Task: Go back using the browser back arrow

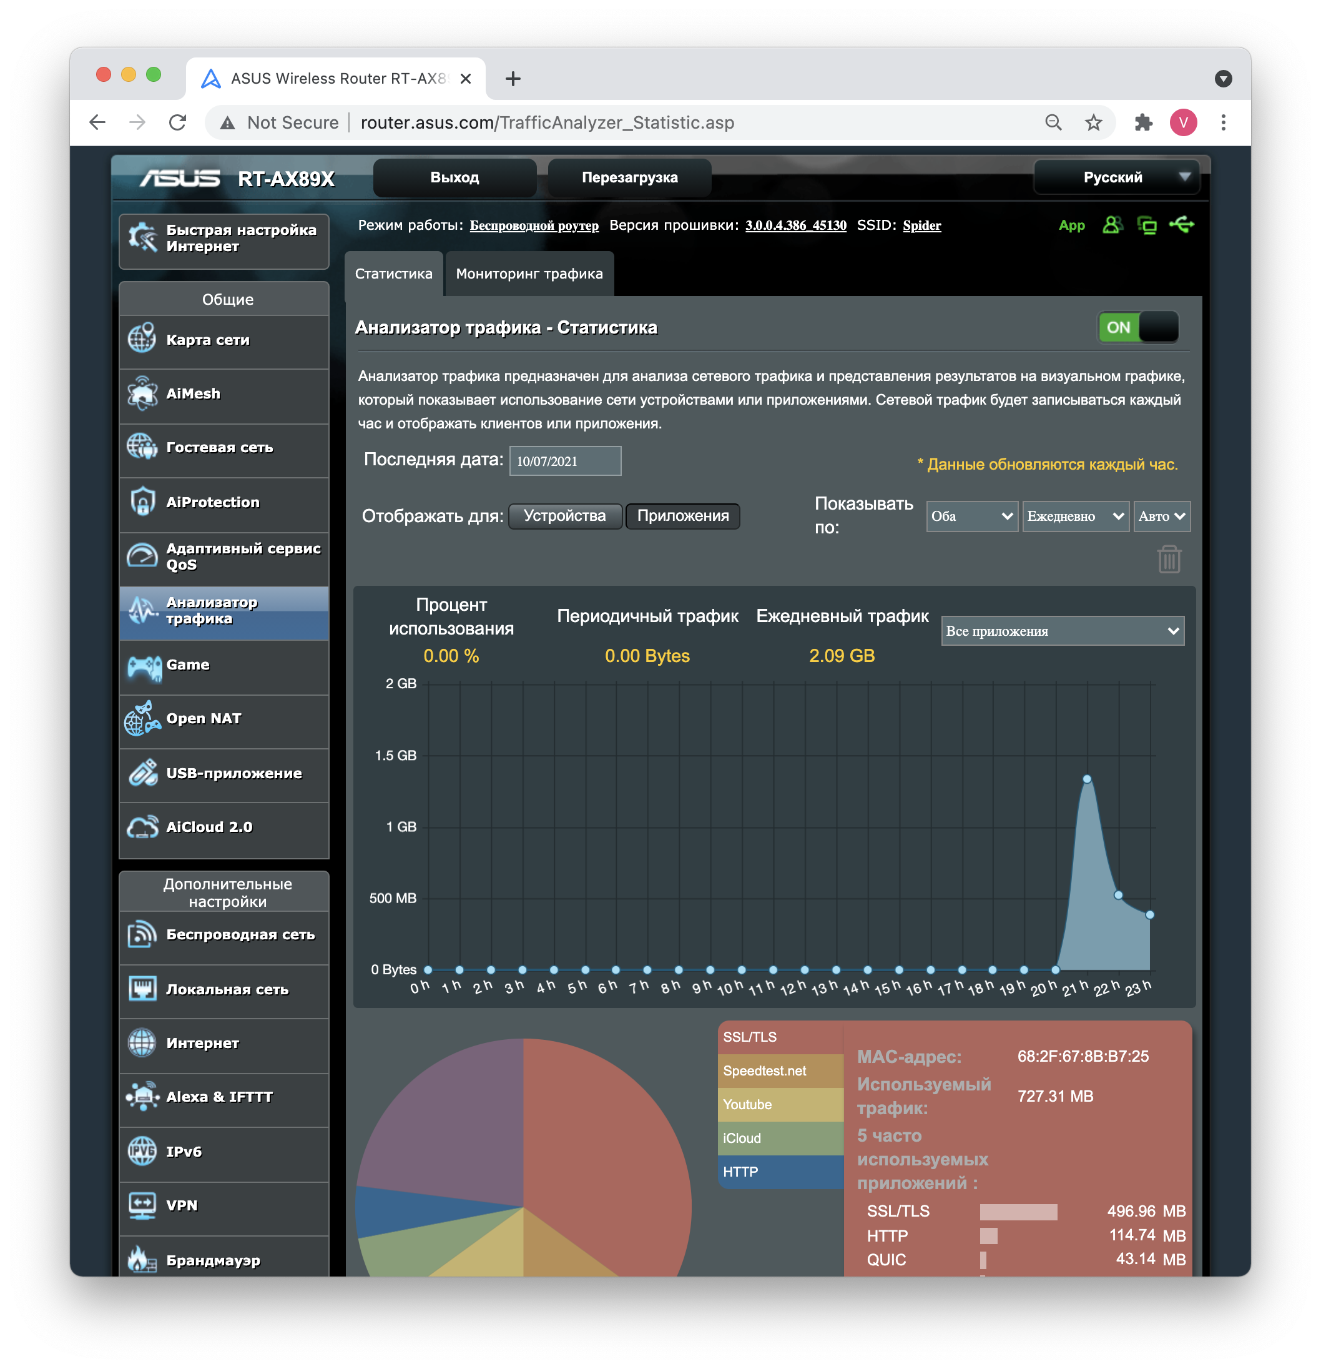Action: 98,123
